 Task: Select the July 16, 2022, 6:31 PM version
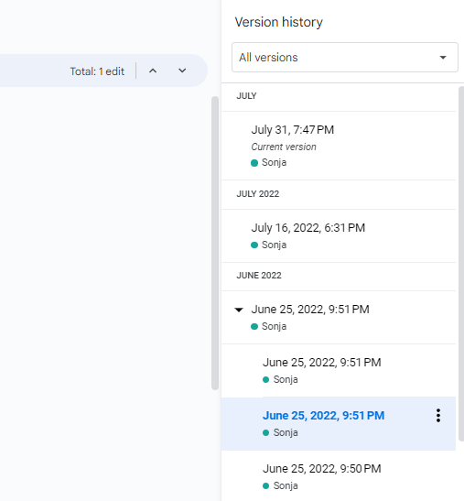[x=339, y=236]
